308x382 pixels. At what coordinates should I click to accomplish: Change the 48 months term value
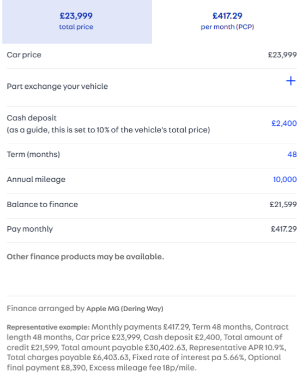point(292,154)
